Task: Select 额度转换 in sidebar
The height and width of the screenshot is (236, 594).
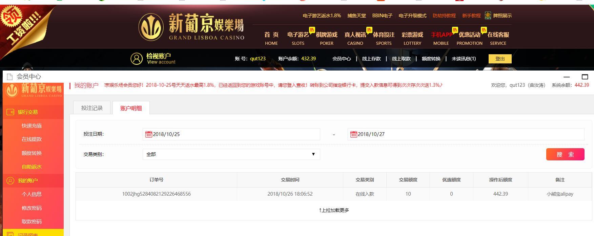Action: (32, 153)
